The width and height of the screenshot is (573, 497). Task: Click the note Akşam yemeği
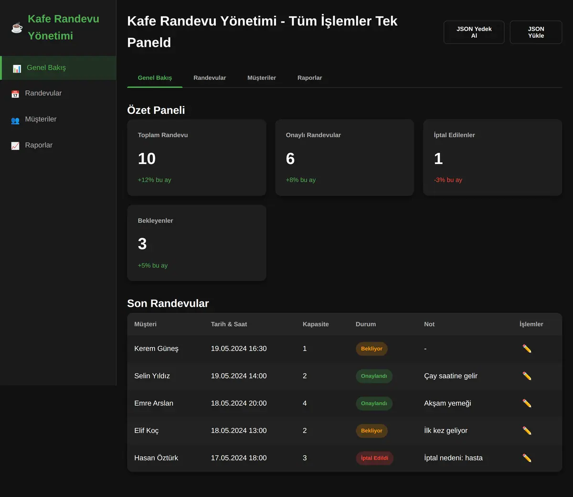tap(447, 403)
